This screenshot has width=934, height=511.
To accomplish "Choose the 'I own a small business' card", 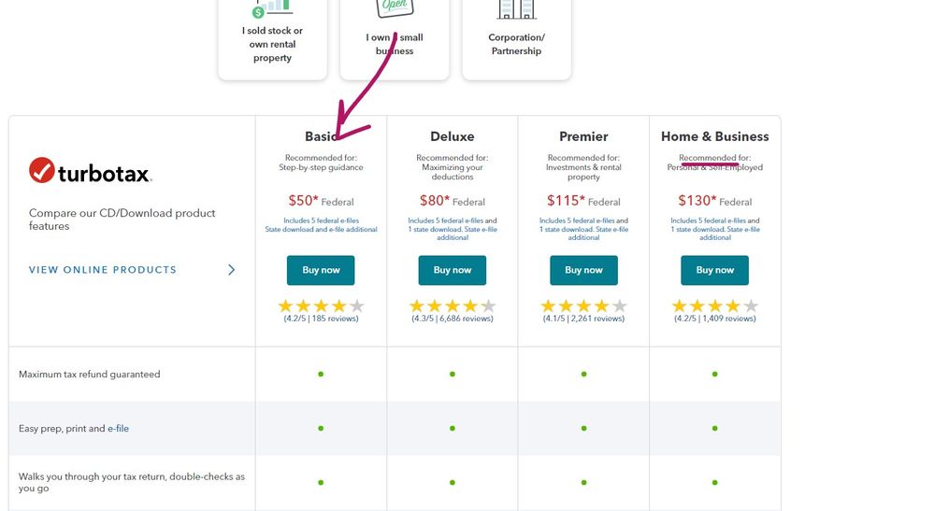I will coord(395,39).
